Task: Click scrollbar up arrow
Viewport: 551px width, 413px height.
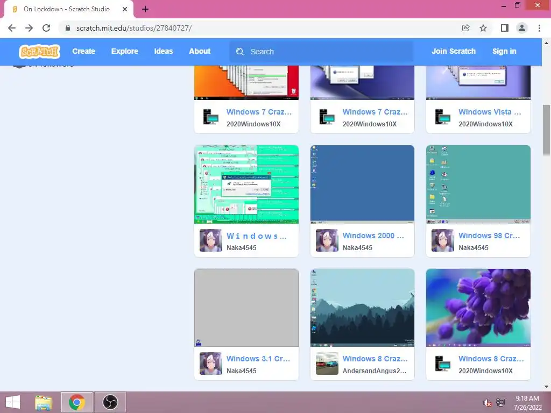Action: coord(547,43)
